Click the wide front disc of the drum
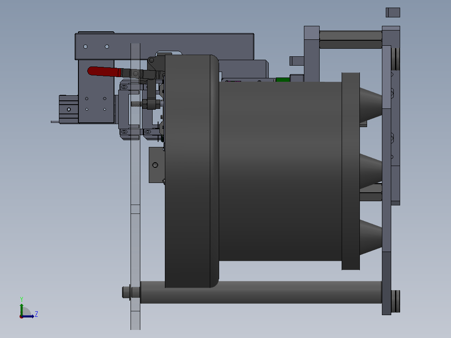 [192, 171]
